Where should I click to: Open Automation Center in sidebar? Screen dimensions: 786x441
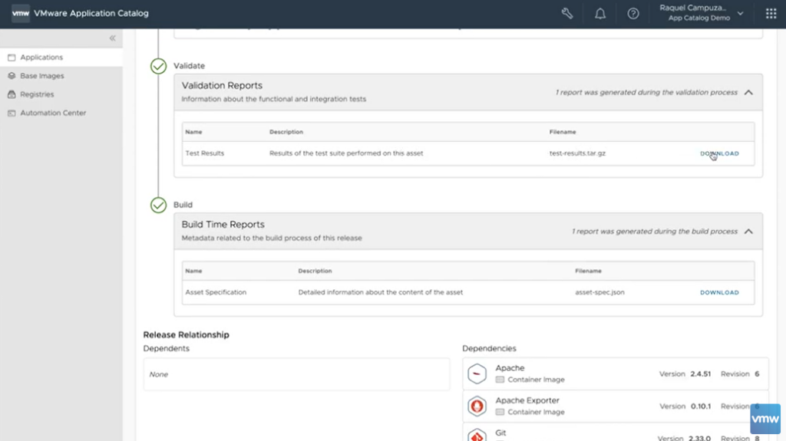[x=52, y=113]
